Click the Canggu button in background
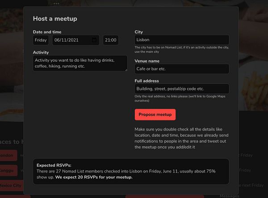This screenshot has width=268, height=198. click(x=8, y=170)
